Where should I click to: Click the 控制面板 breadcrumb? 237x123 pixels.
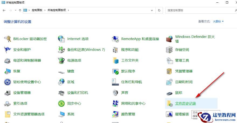pos(37,10)
